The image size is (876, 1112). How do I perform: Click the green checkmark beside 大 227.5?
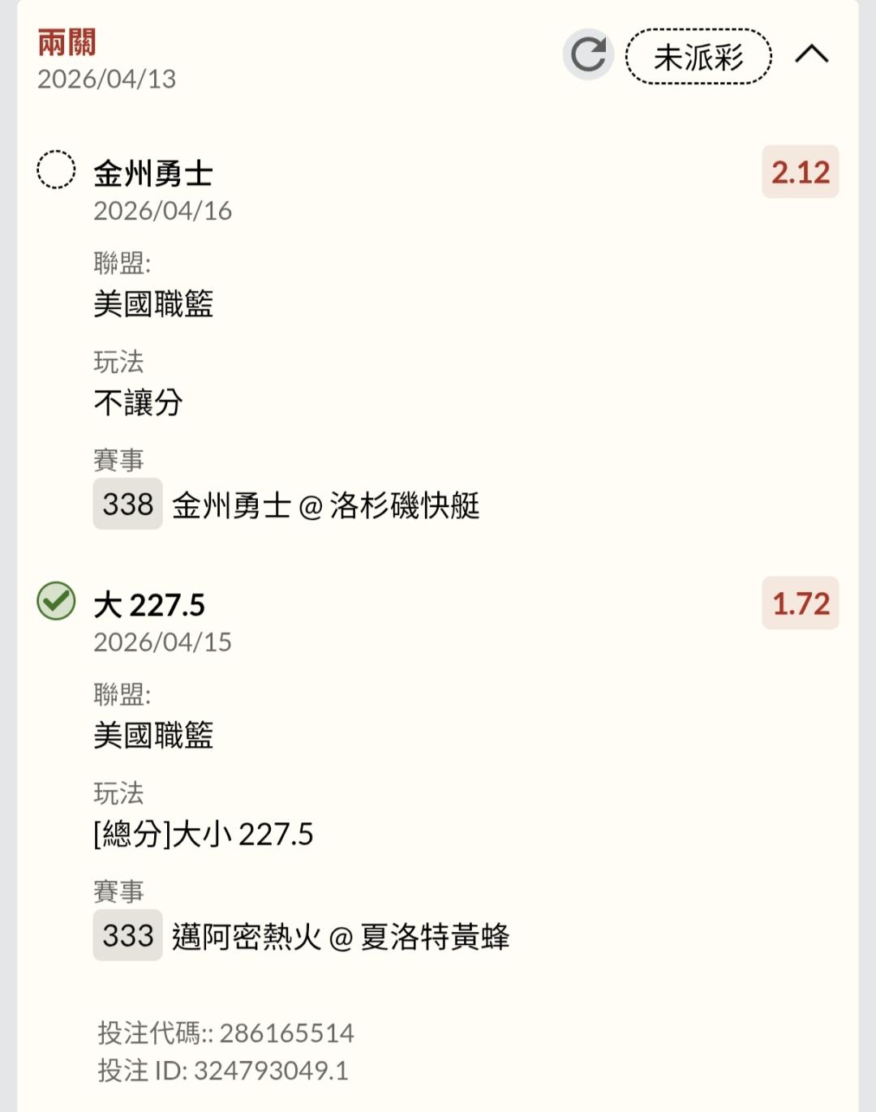coord(56,602)
